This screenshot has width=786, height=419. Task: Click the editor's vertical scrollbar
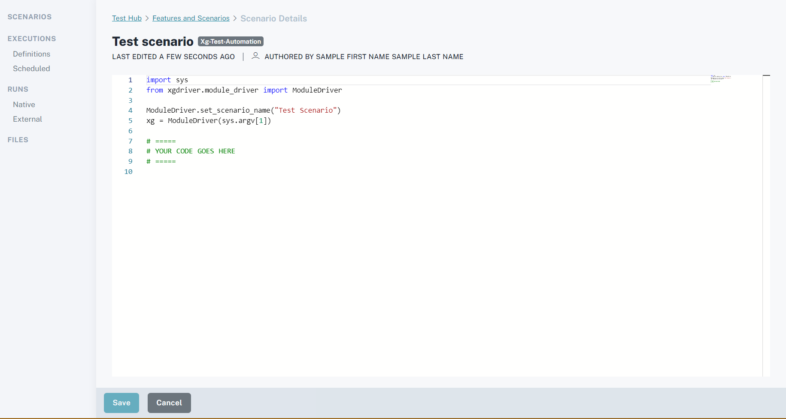(x=766, y=214)
